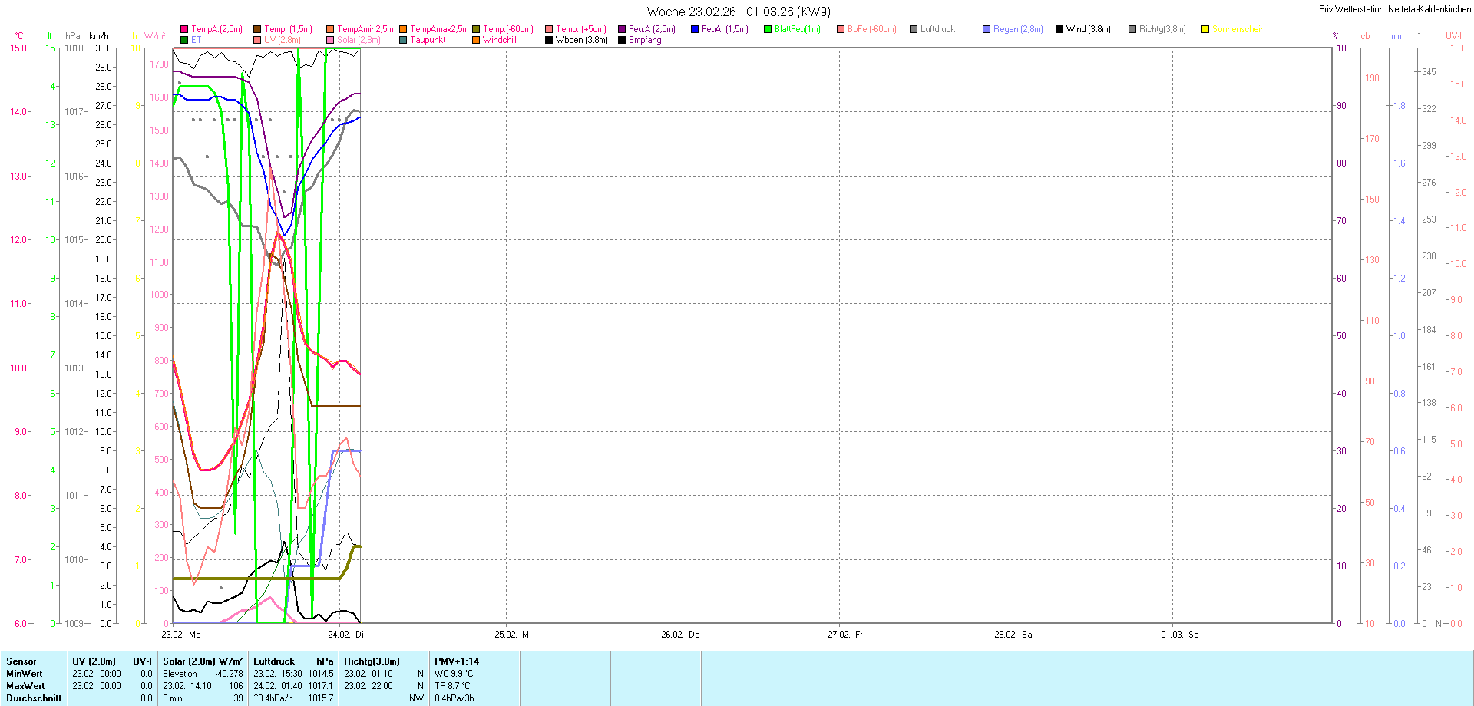Click the Luftdruck hPa column header
The height and width of the screenshot is (706, 1474).
pyautogui.click(x=293, y=661)
